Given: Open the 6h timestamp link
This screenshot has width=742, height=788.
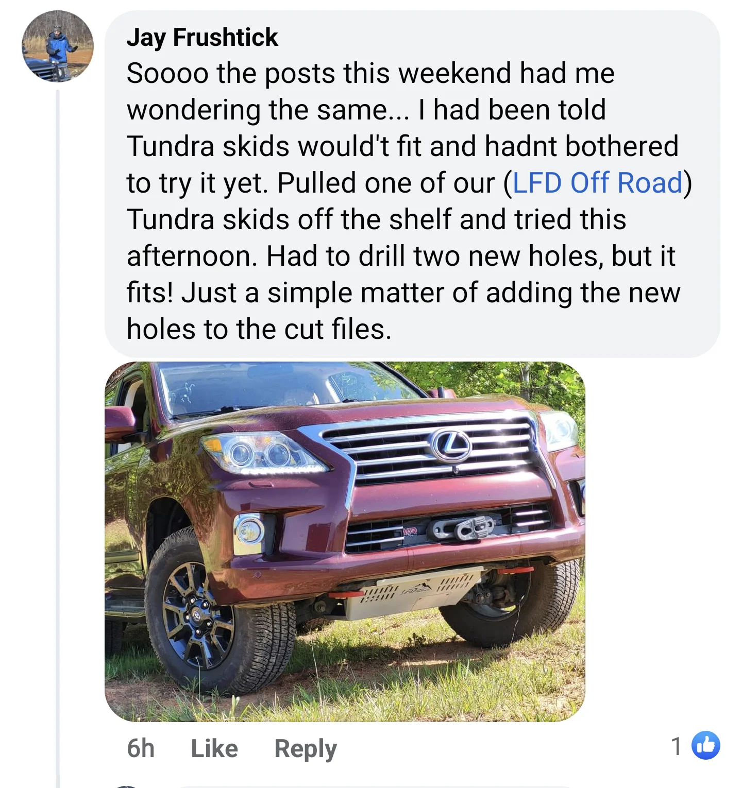Looking at the screenshot, I should [x=141, y=748].
